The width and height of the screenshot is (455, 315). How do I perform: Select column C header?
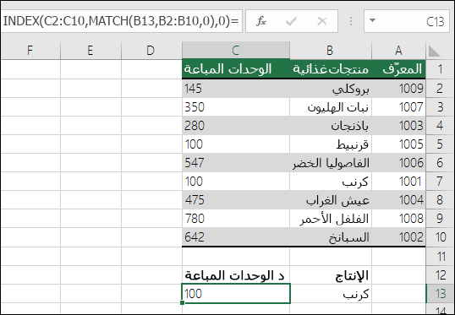point(236,51)
